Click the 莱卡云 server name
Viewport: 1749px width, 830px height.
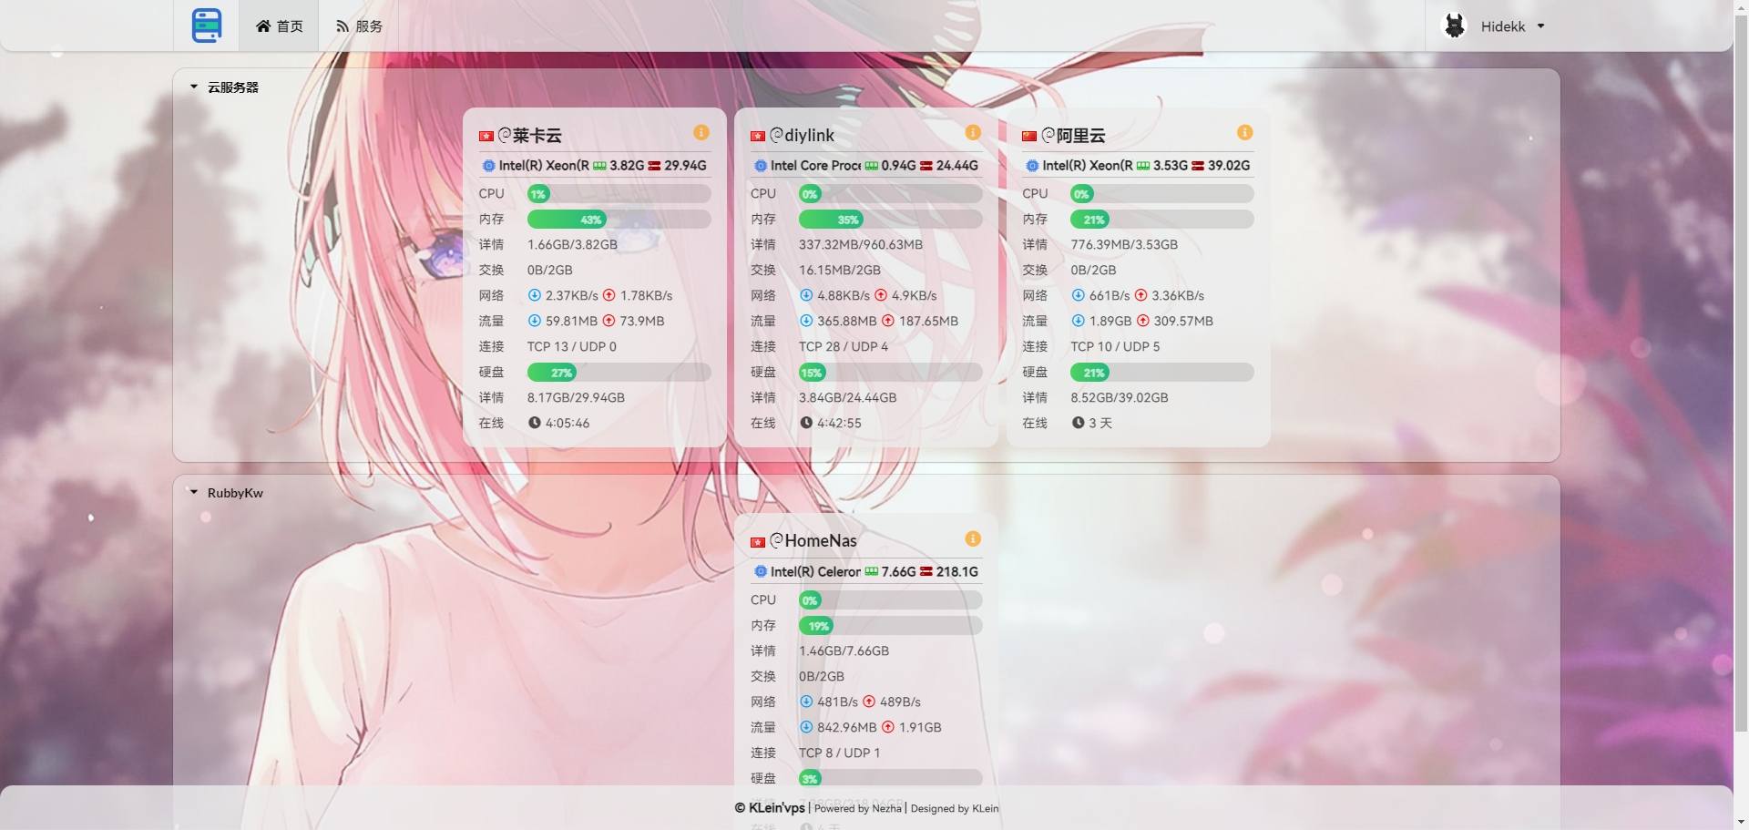[537, 136]
